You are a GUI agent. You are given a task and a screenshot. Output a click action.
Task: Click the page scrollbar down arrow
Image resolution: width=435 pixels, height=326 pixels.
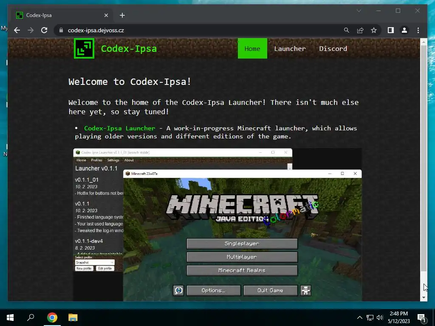pyautogui.click(x=424, y=298)
